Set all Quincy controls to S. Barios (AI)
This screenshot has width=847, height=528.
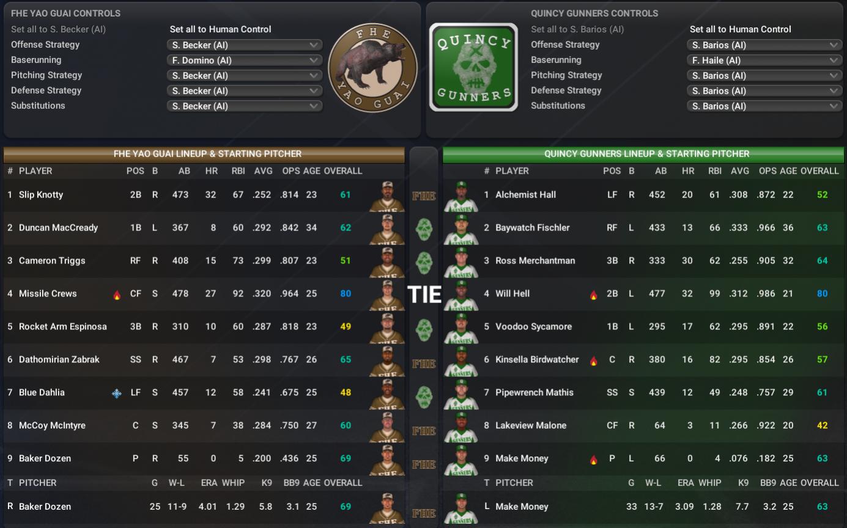click(577, 29)
